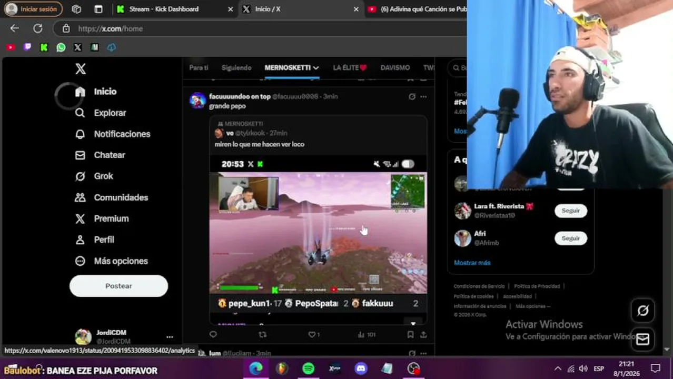The width and height of the screenshot is (673, 379).
Task: Bookmark facuuuundoo's post
Action: click(x=410, y=334)
